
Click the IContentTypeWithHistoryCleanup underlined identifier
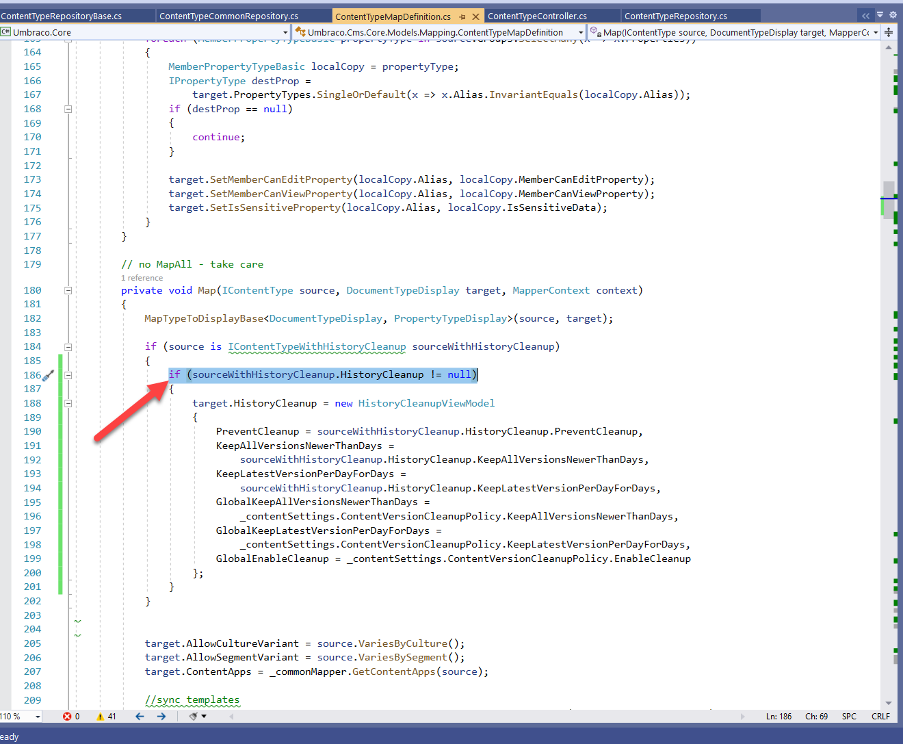[x=317, y=346]
